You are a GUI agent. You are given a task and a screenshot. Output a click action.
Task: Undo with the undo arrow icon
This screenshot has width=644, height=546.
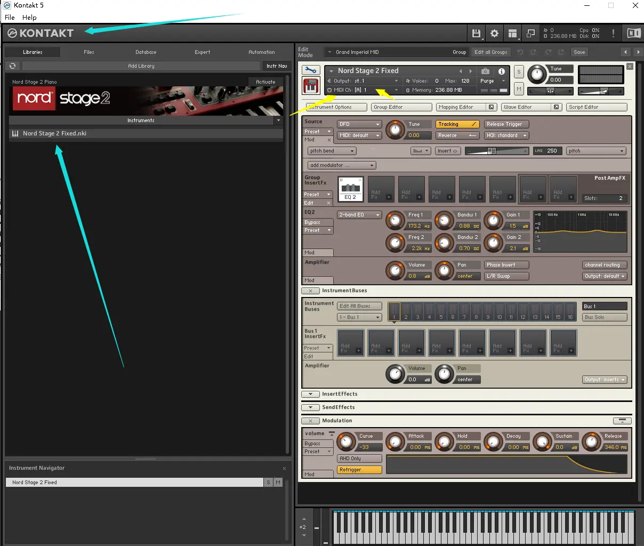point(520,52)
